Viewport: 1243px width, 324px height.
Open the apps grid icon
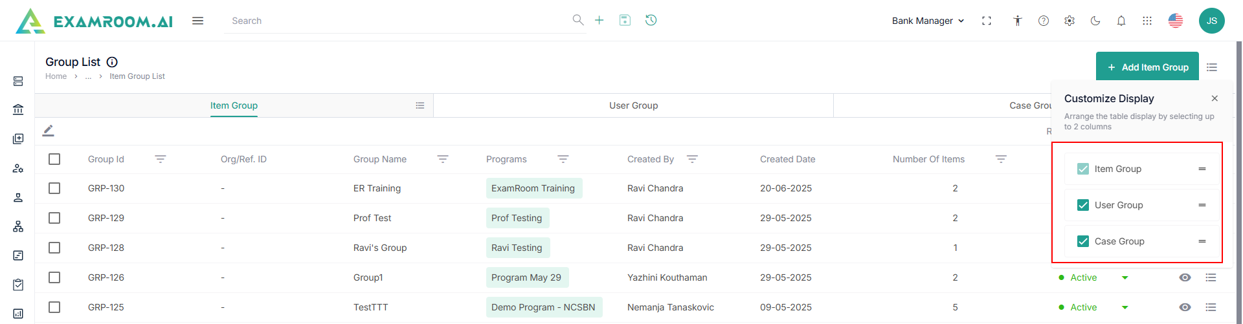[1147, 21]
